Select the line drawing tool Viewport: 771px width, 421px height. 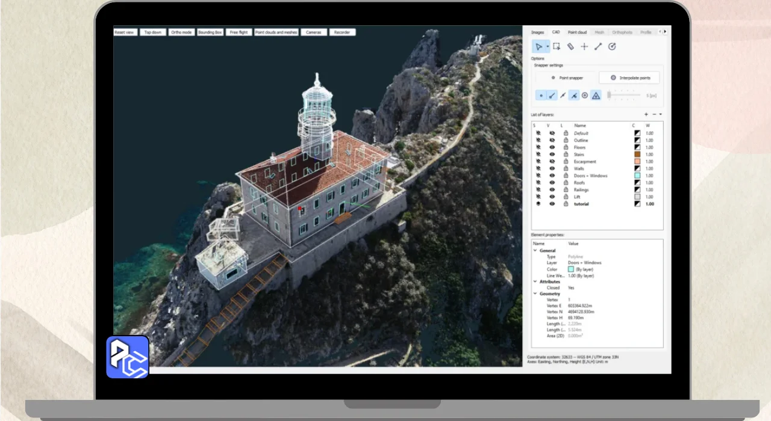[598, 46]
